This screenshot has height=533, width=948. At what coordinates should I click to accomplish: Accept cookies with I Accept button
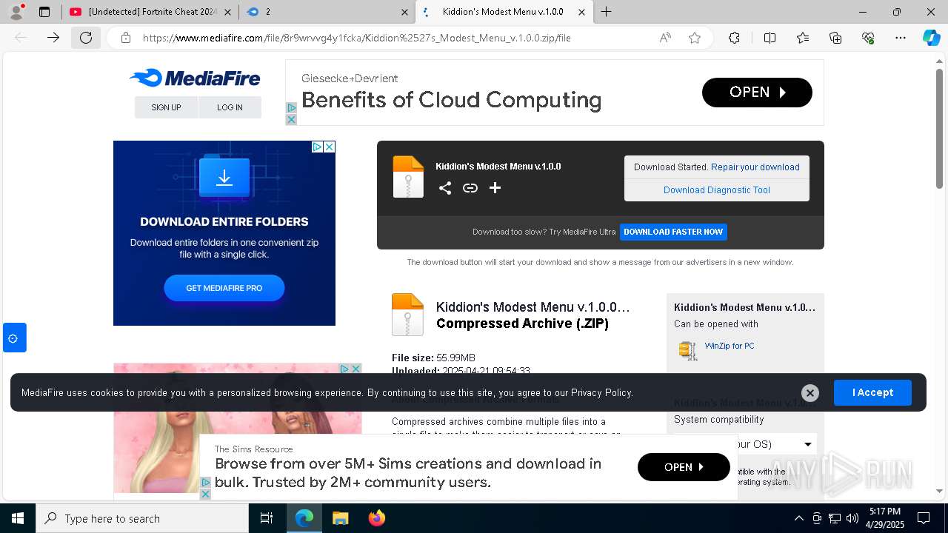[872, 392]
